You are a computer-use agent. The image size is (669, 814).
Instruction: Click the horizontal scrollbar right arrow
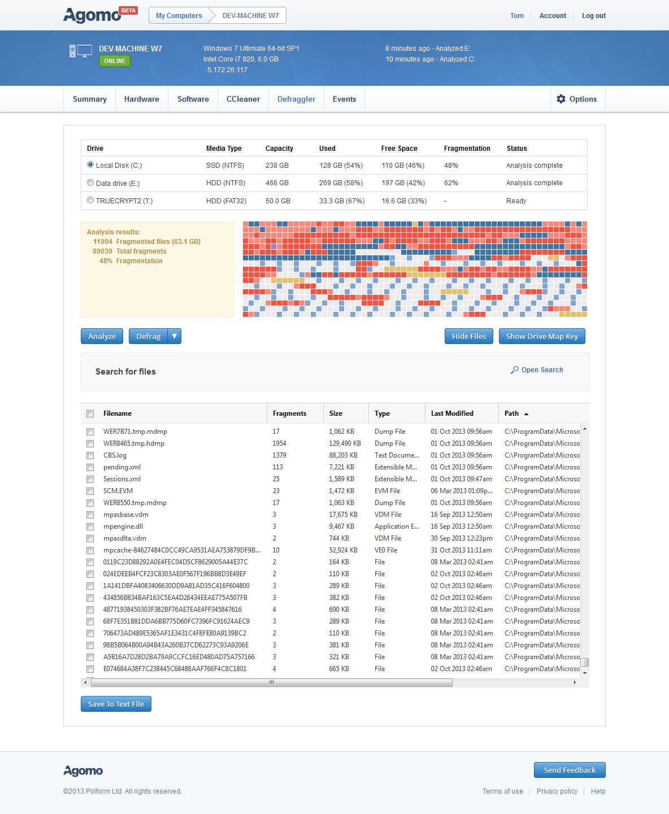point(575,682)
